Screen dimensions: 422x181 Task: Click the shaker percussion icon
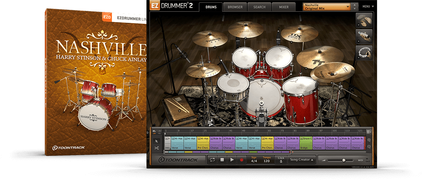click(364, 37)
